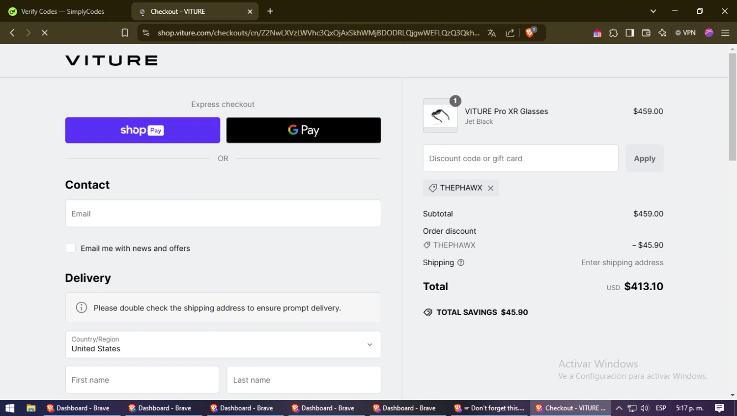Screen dimensions: 737x416
Task: Focus the Last name field
Action: pos(304,380)
